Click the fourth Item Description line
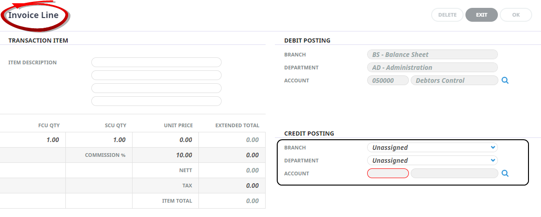 tap(156, 101)
